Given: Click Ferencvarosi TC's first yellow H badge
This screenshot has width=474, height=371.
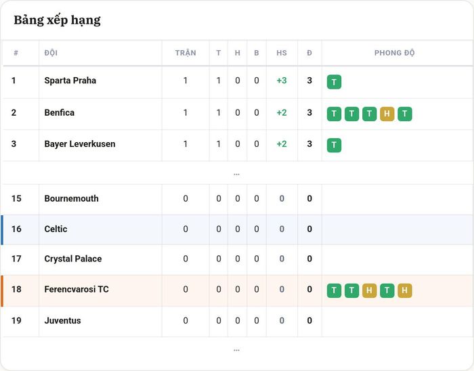Looking at the screenshot, I should (369, 290).
